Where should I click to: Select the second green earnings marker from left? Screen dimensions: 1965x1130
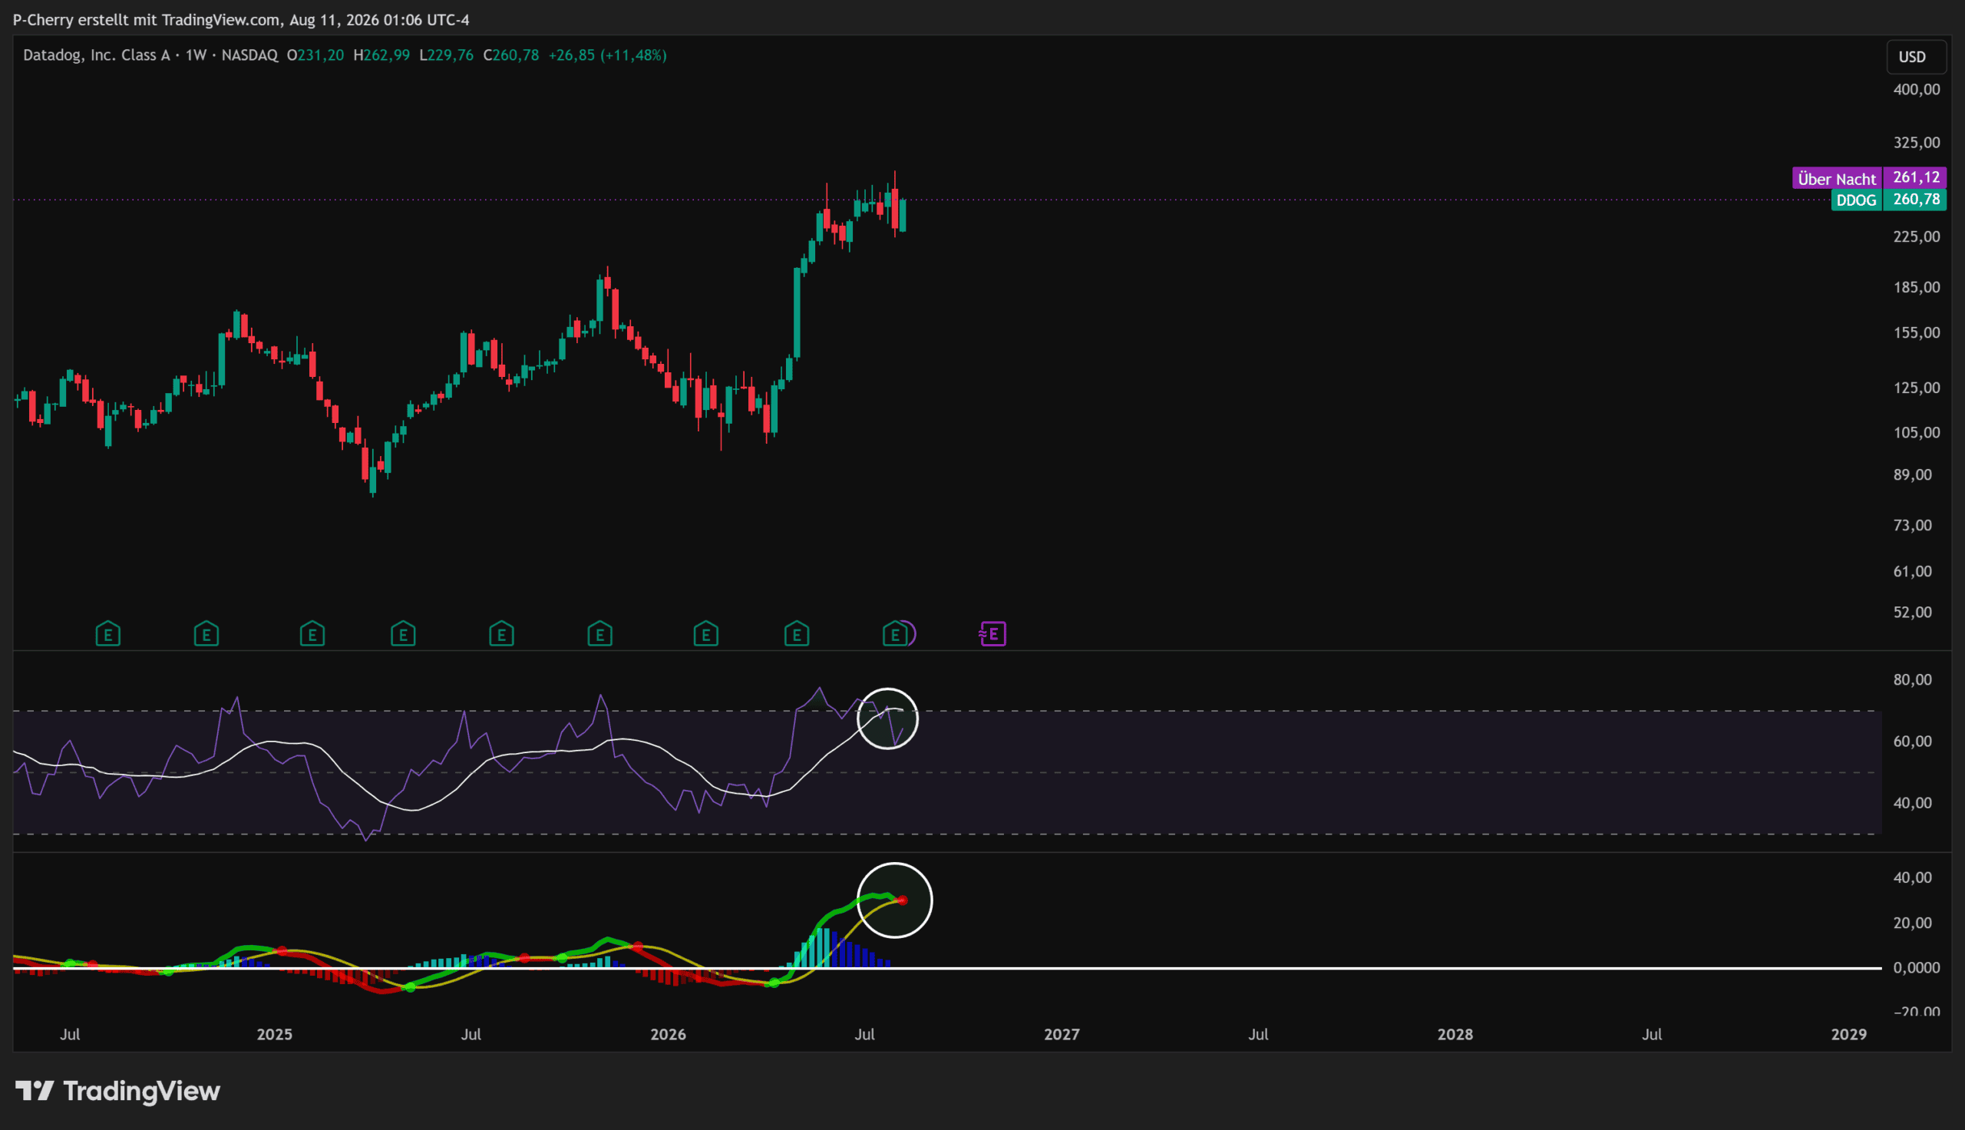(x=206, y=634)
